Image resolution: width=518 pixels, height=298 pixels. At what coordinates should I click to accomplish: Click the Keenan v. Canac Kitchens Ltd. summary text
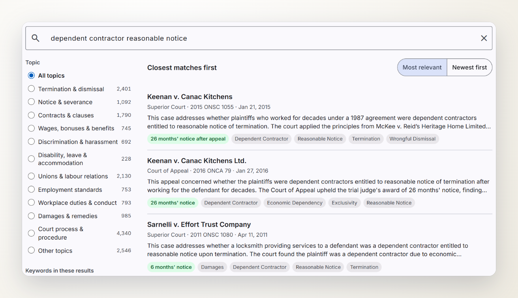coord(318,186)
